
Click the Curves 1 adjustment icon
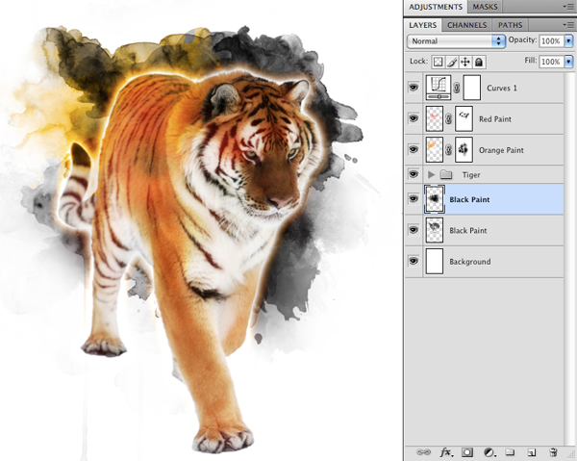click(x=439, y=88)
